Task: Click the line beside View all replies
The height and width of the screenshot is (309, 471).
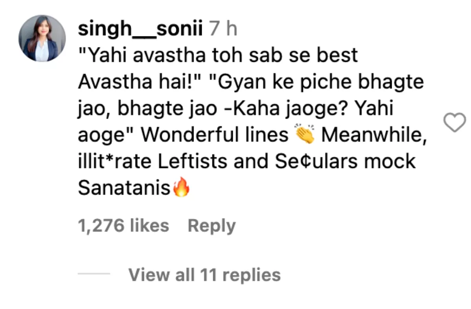Action: [x=94, y=275]
